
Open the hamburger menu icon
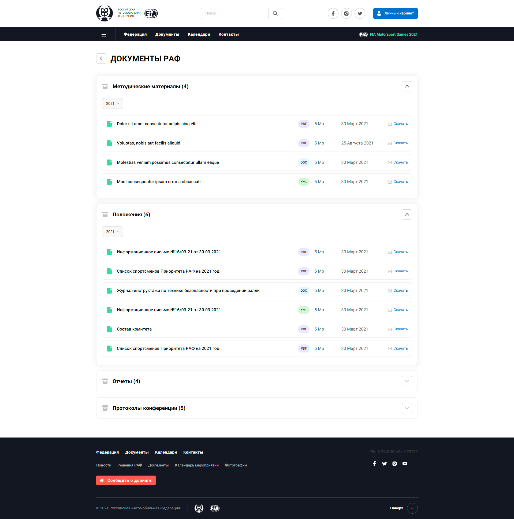(104, 34)
